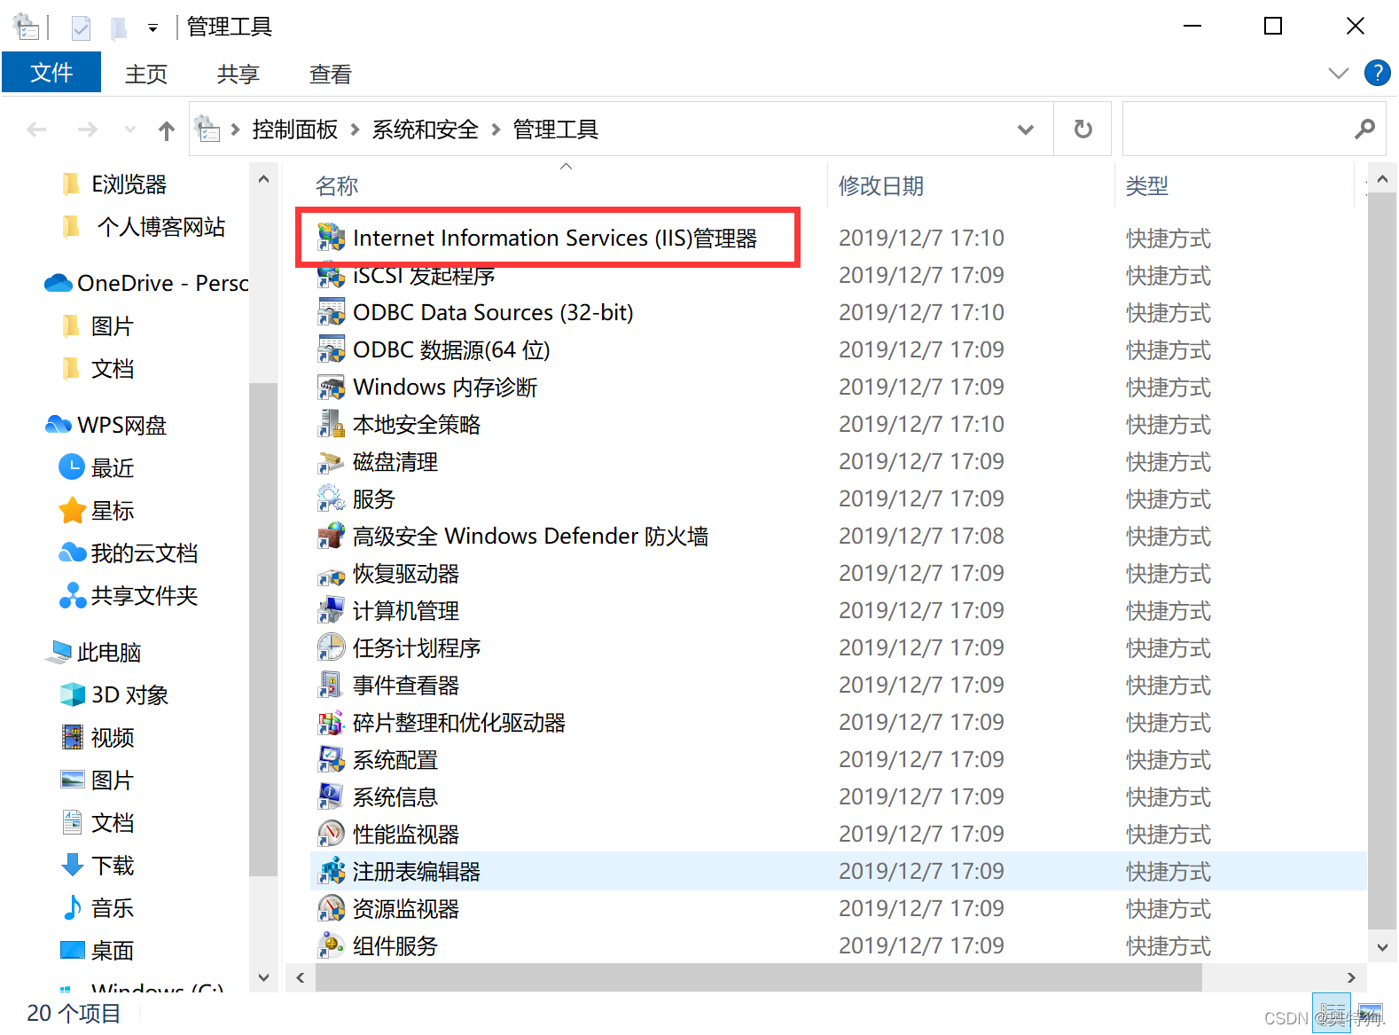Click the help question mark icon
The height and width of the screenshot is (1035, 1399).
[x=1377, y=73]
